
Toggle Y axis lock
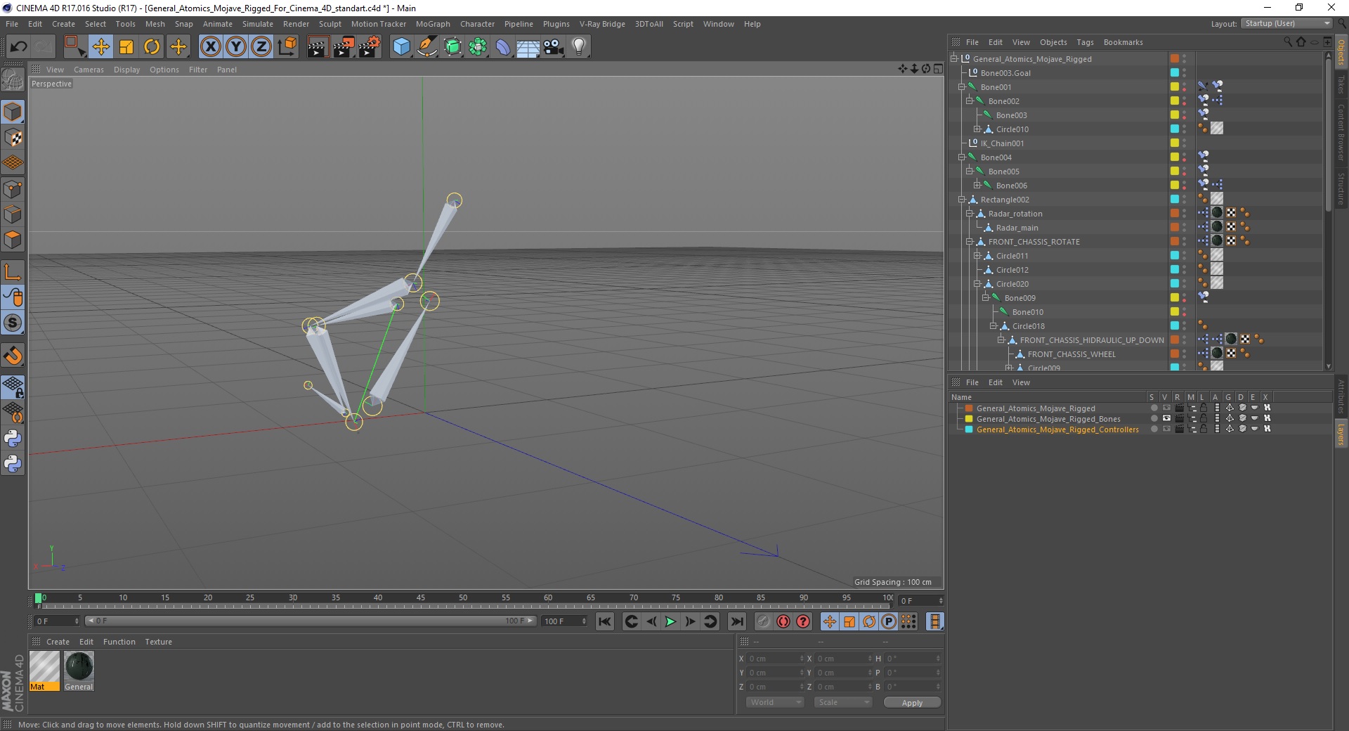coord(236,47)
